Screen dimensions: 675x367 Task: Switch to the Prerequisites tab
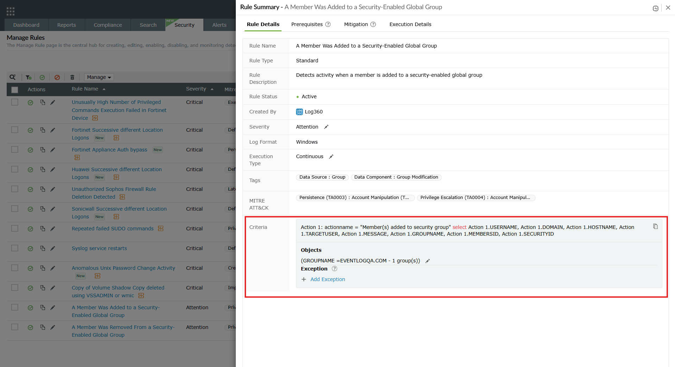tap(307, 24)
